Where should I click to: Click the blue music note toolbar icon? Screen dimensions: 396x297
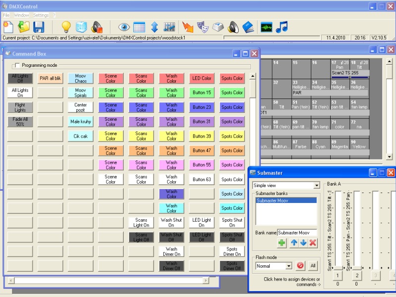click(x=282, y=27)
